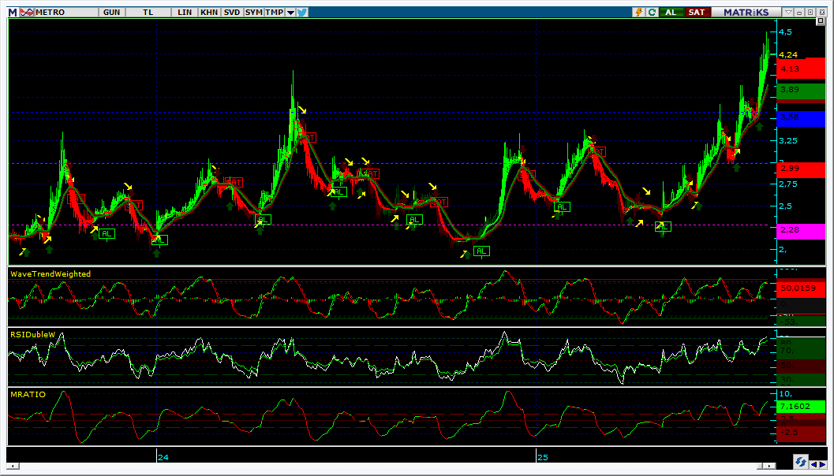Click the 4,24 yellow price axis value
Viewport: 834px width, 476px height.
pyautogui.click(x=789, y=54)
